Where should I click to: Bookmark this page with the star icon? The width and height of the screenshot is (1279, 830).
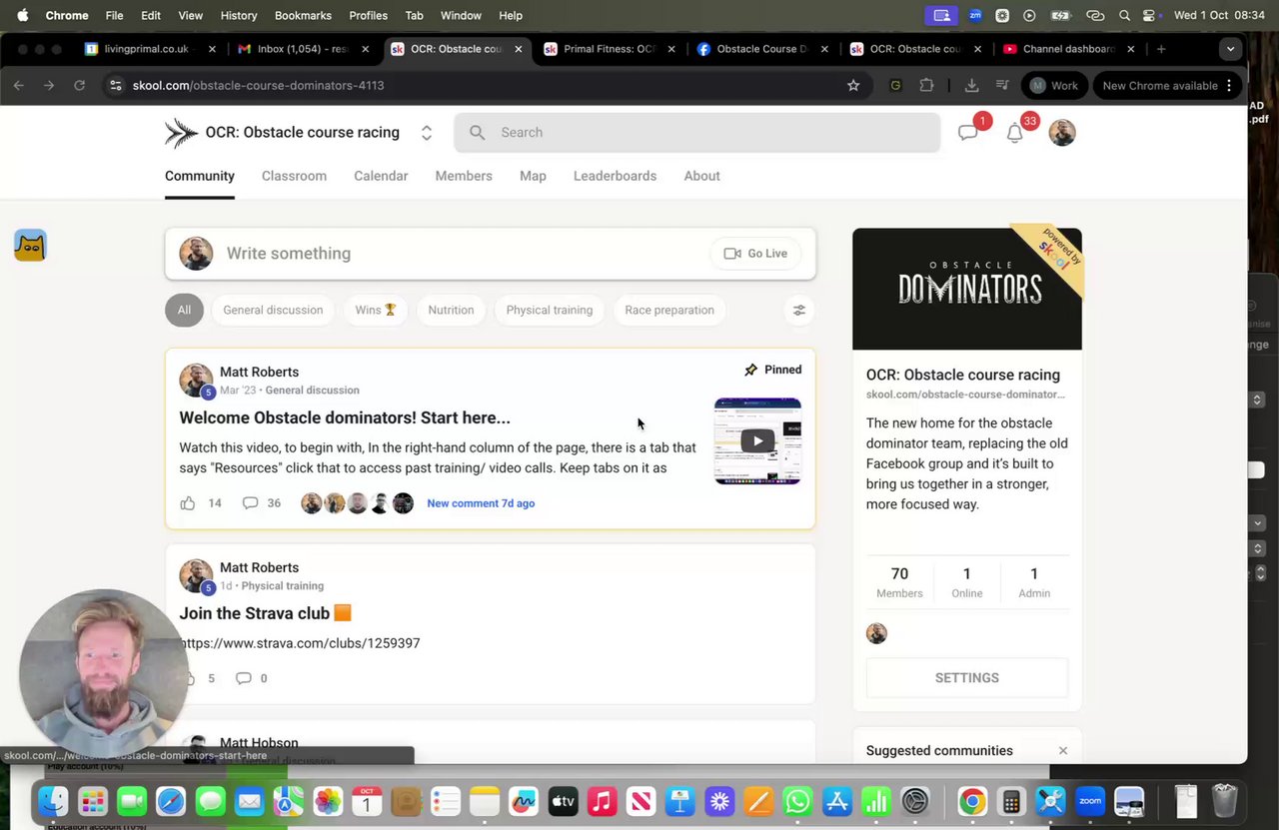coord(853,85)
